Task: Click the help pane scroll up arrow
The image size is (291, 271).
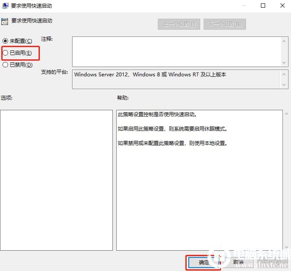Action: point(287,114)
